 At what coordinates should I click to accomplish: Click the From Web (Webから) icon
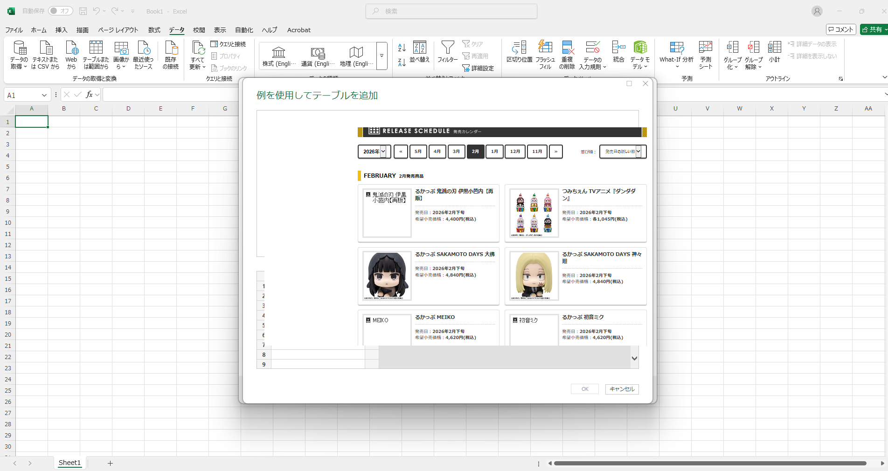coord(71,55)
